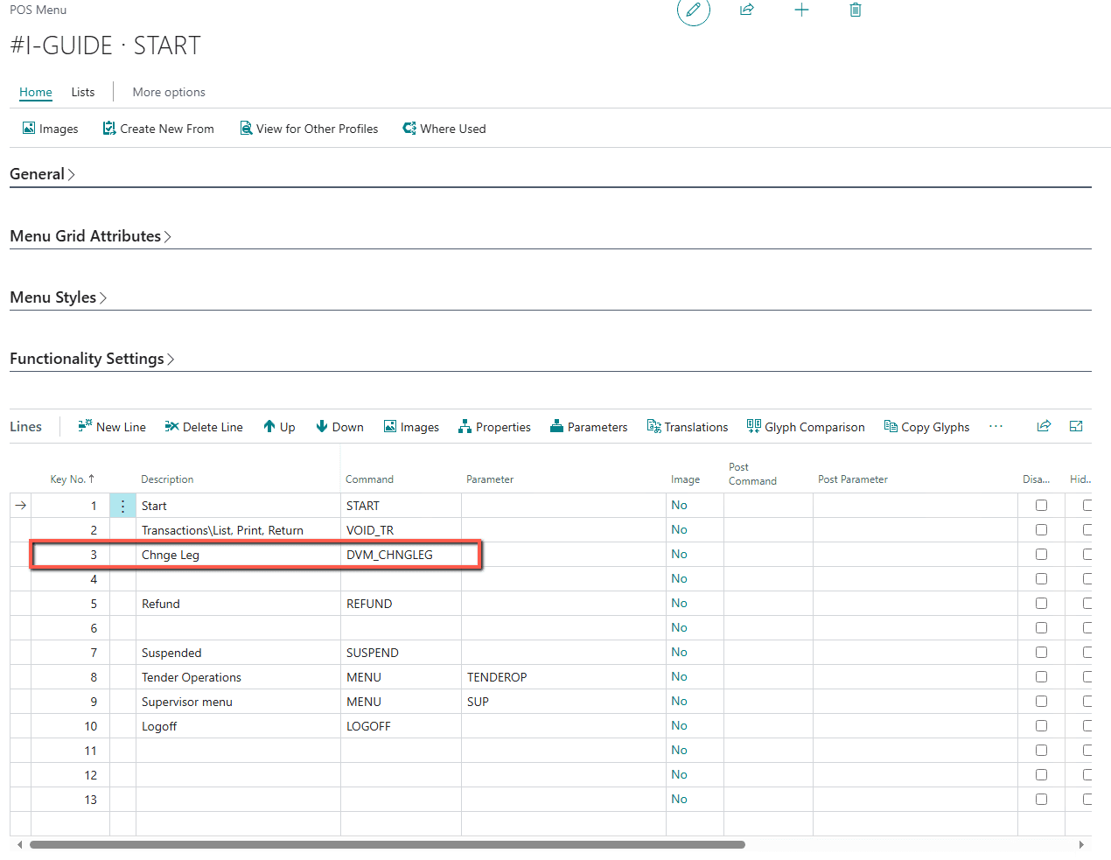Click the Image column header

(x=685, y=479)
